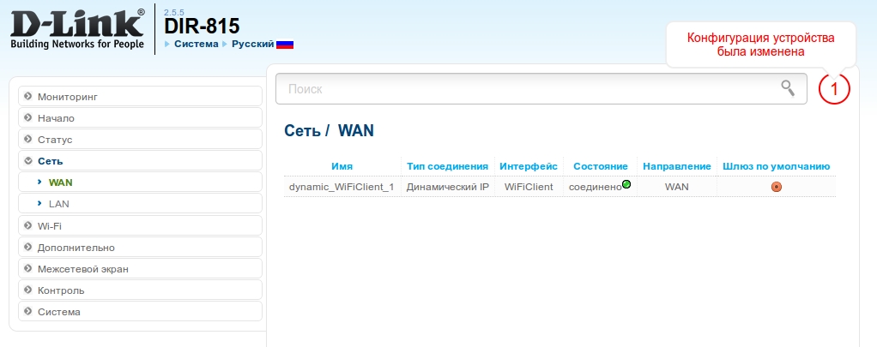
Task: Expand the Дополнительно section
Action: (76, 248)
